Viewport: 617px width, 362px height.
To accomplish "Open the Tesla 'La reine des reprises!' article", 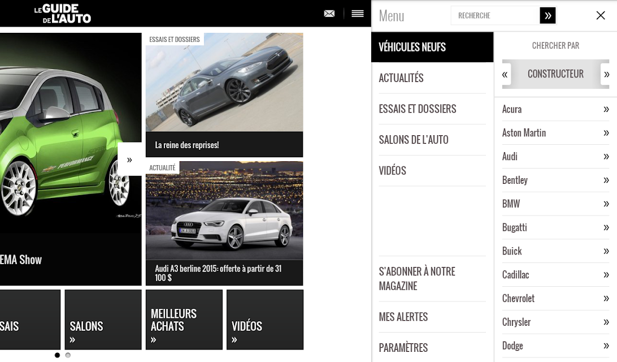I will coord(224,95).
